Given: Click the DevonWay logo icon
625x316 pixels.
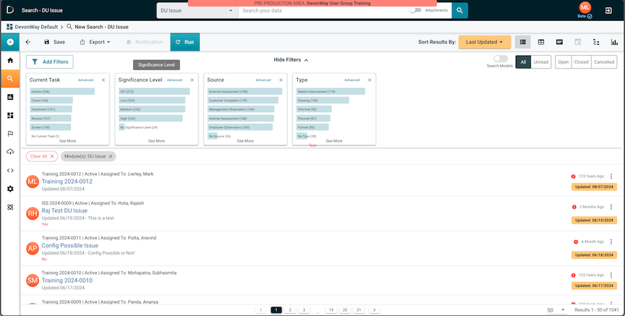Looking at the screenshot, I should coord(10,10).
